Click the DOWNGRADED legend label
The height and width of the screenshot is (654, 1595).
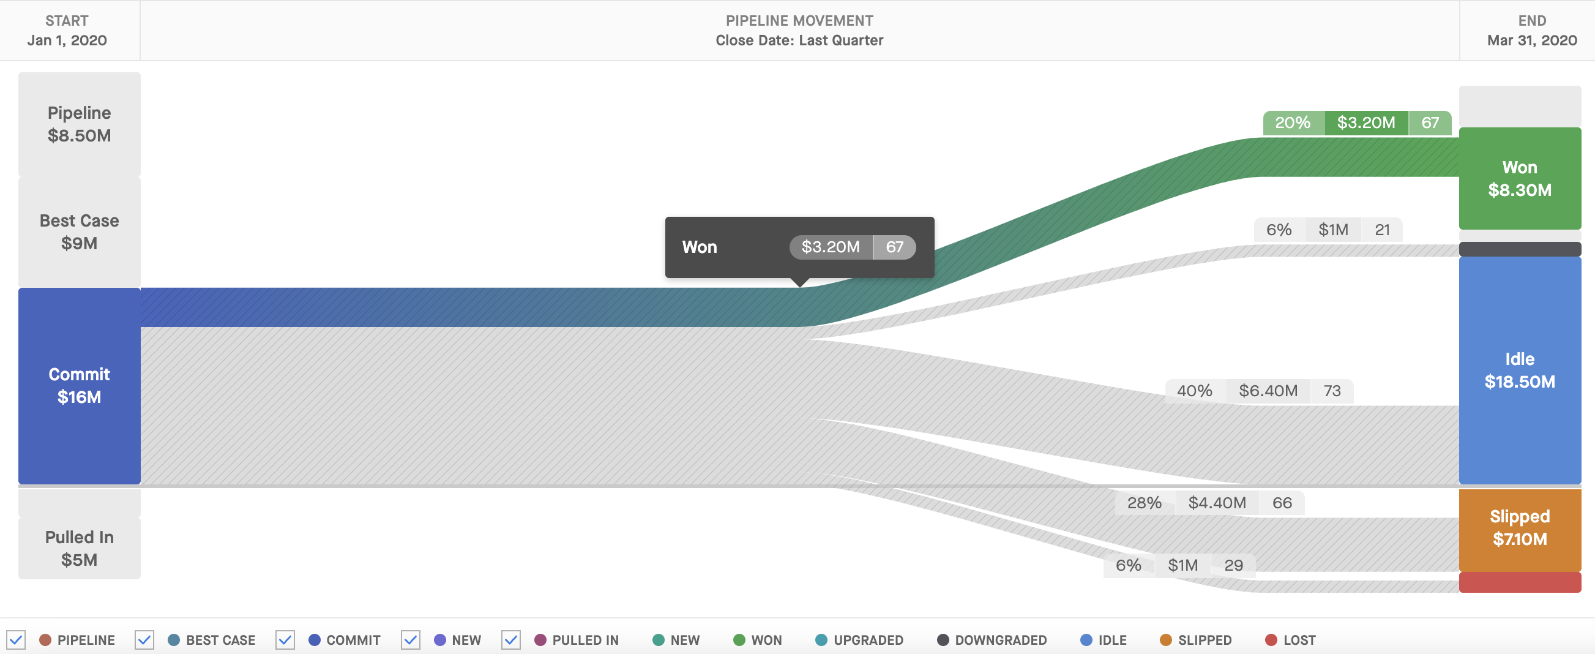pyautogui.click(x=1001, y=640)
